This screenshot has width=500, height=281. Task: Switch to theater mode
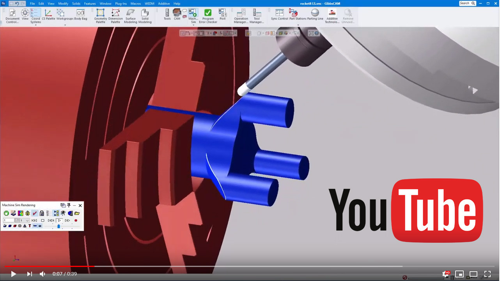click(473, 274)
